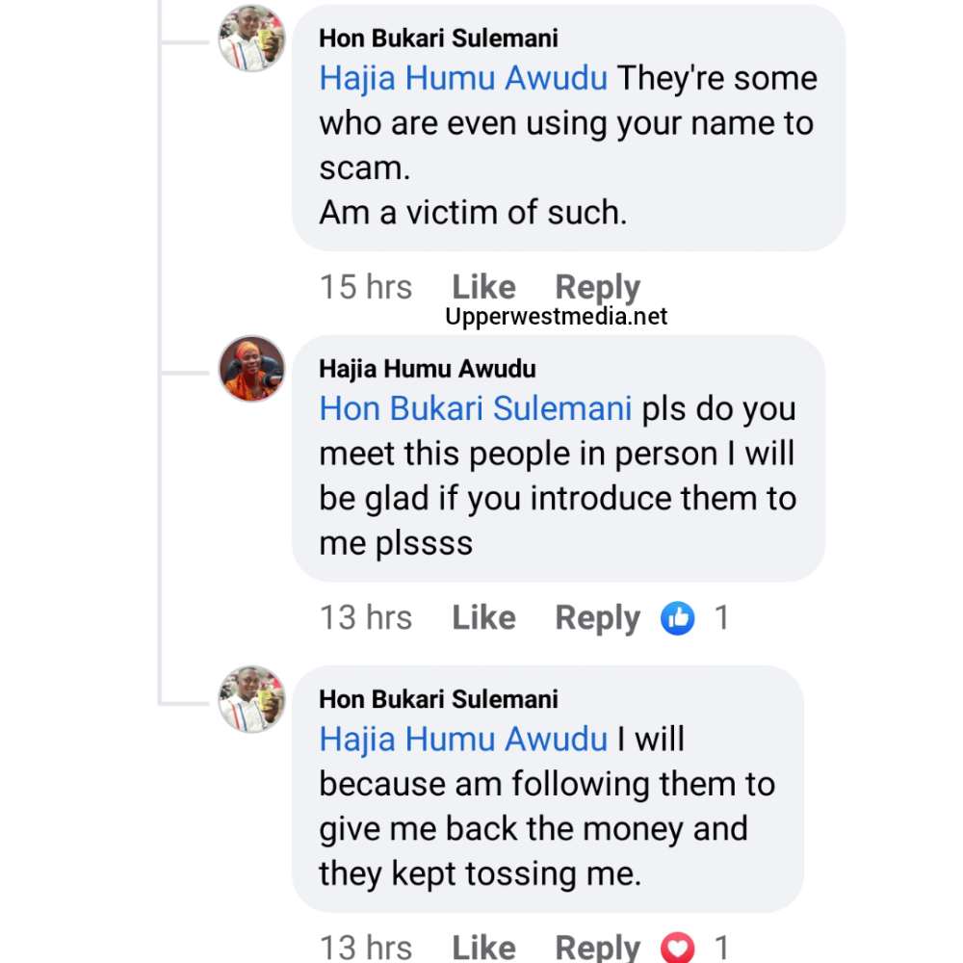Click the Hajia Humu Awudu author name heading
This screenshot has width=963, height=963.
428,369
